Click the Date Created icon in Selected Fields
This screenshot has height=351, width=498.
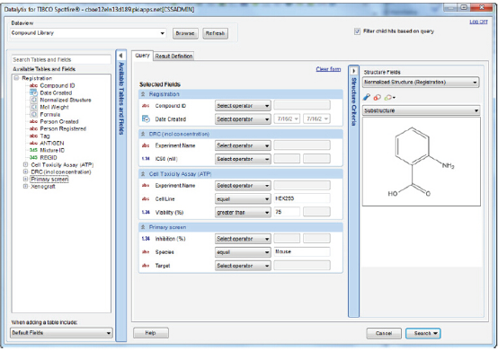click(x=146, y=118)
